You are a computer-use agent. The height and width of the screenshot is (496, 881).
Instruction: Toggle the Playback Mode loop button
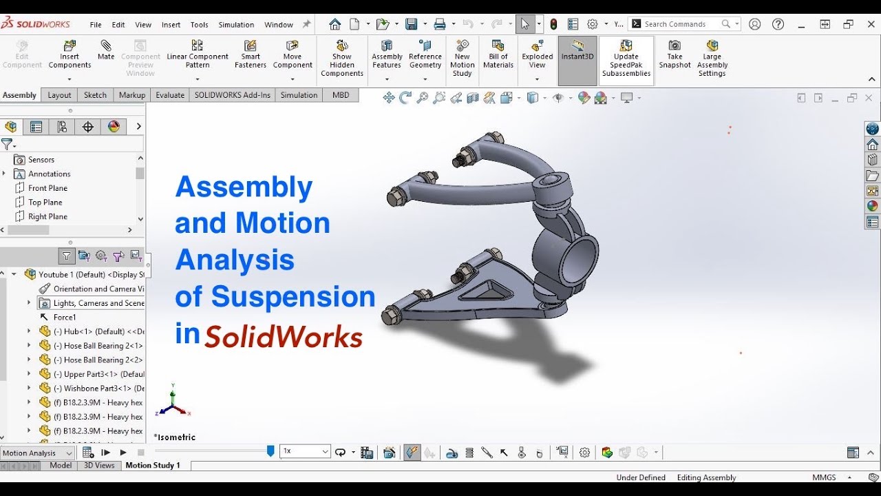point(340,453)
